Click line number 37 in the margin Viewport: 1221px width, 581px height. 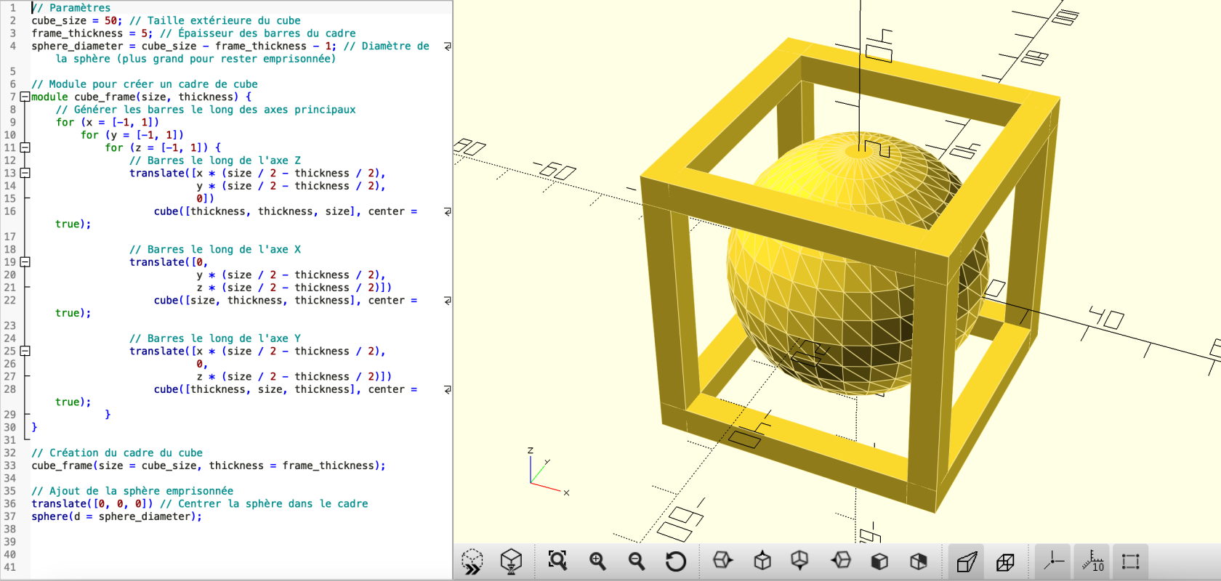[x=10, y=516]
